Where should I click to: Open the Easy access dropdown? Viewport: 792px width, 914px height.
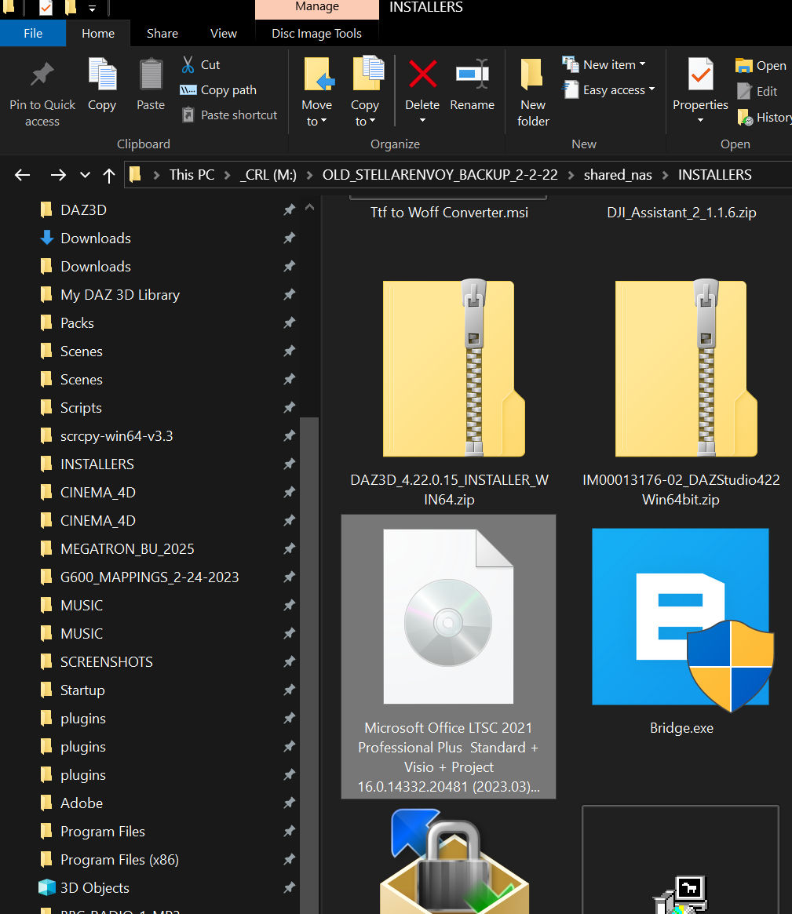[x=651, y=89]
